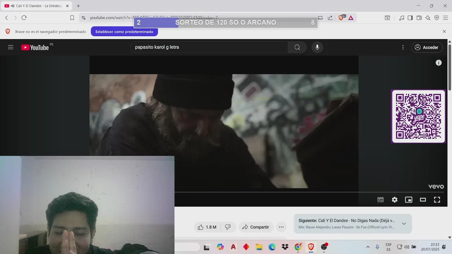Dismiss the Brave default browser banner

[x=444, y=31]
